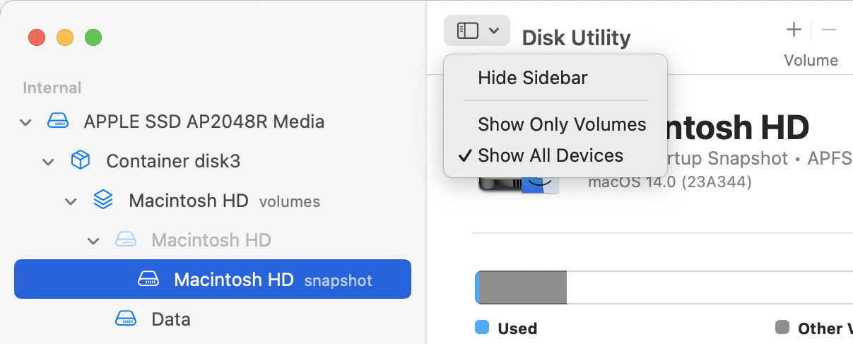Select Show All Devices checked option
853x344 pixels.
coord(551,155)
